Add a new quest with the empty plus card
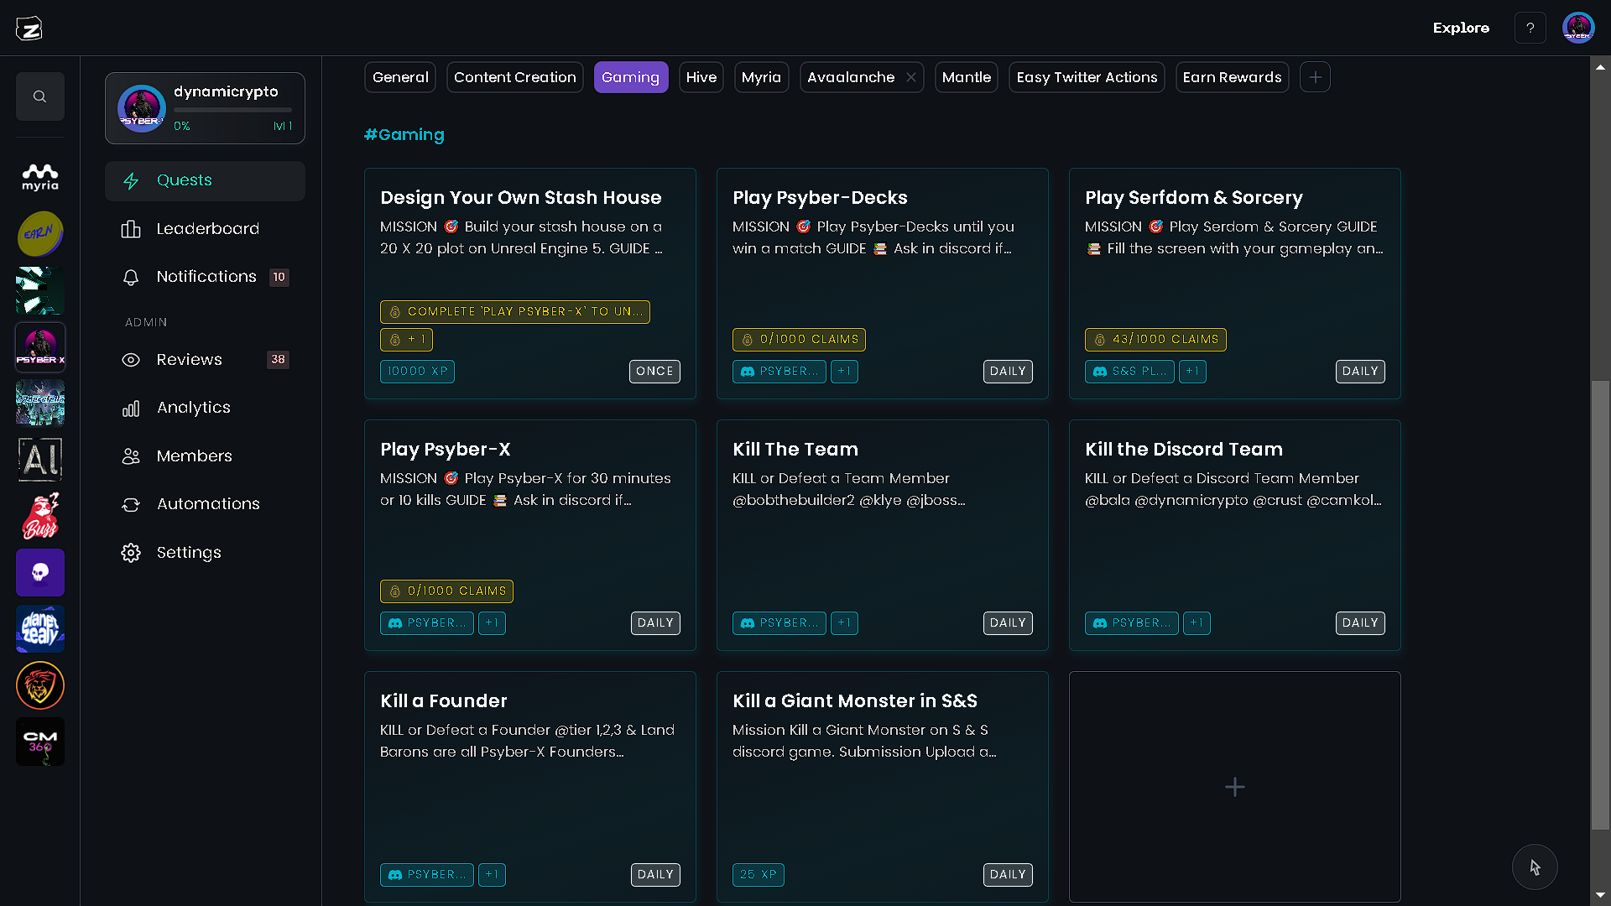 pyautogui.click(x=1235, y=787)
